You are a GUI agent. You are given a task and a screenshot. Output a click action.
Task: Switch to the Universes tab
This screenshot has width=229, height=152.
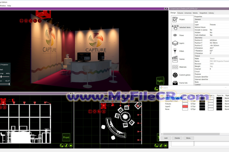coord(188,13)
